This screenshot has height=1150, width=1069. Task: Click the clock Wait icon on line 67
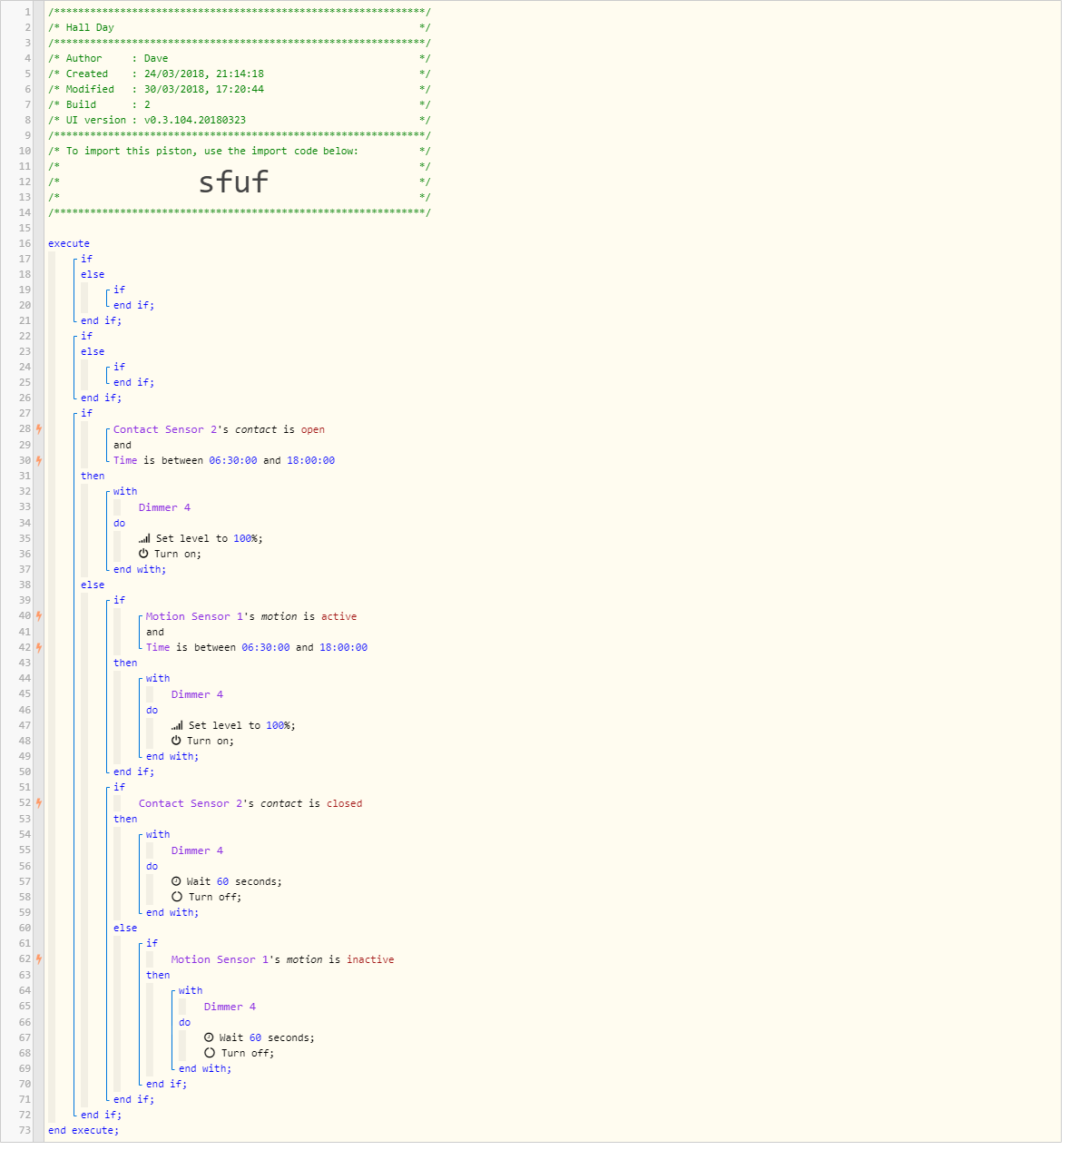[x=209, y=1037]
